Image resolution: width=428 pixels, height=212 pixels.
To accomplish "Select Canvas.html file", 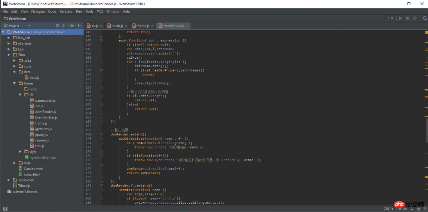I will click(31, 169).
